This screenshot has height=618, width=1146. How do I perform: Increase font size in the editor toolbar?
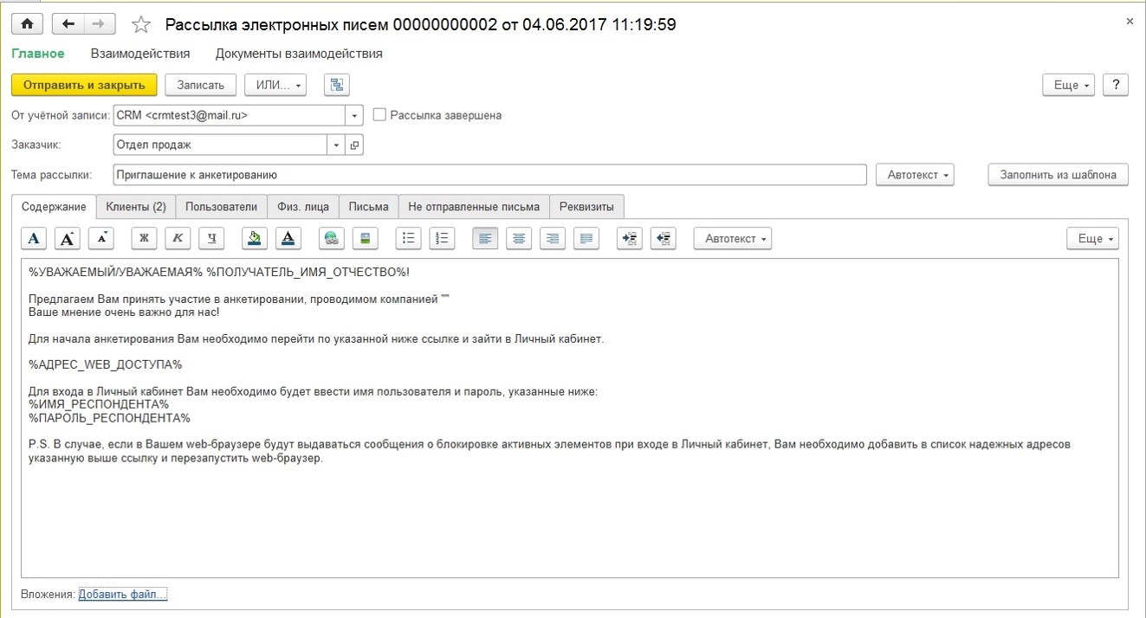[x=68, y=238]
